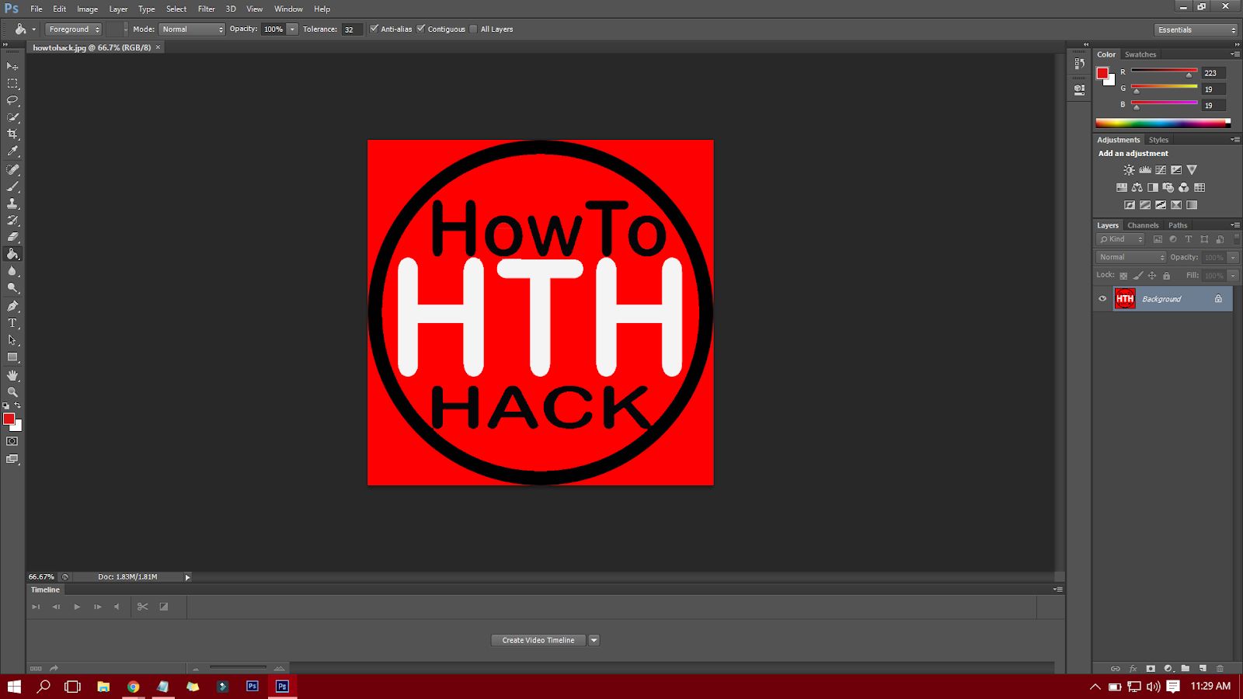This screenshot has height=699, width=1243.
Task: Select the Blur tool
Action: [x=12, y=271]
